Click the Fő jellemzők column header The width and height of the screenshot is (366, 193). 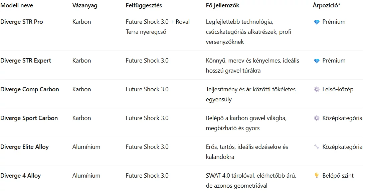(223, 6)
